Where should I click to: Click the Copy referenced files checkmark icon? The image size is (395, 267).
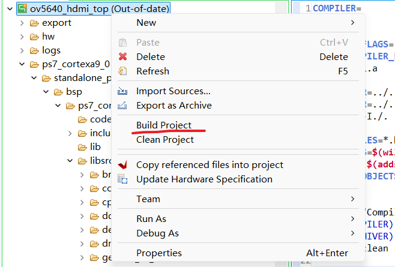(123, 164)
